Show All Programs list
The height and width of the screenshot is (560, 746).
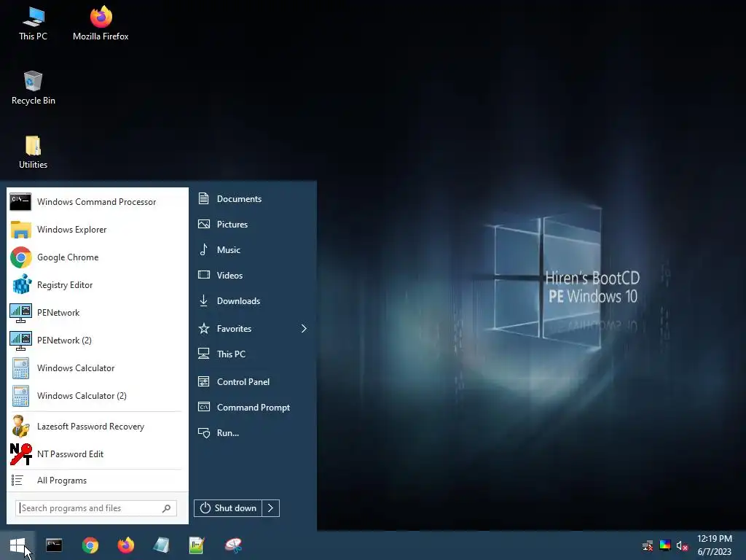(97, 481)
